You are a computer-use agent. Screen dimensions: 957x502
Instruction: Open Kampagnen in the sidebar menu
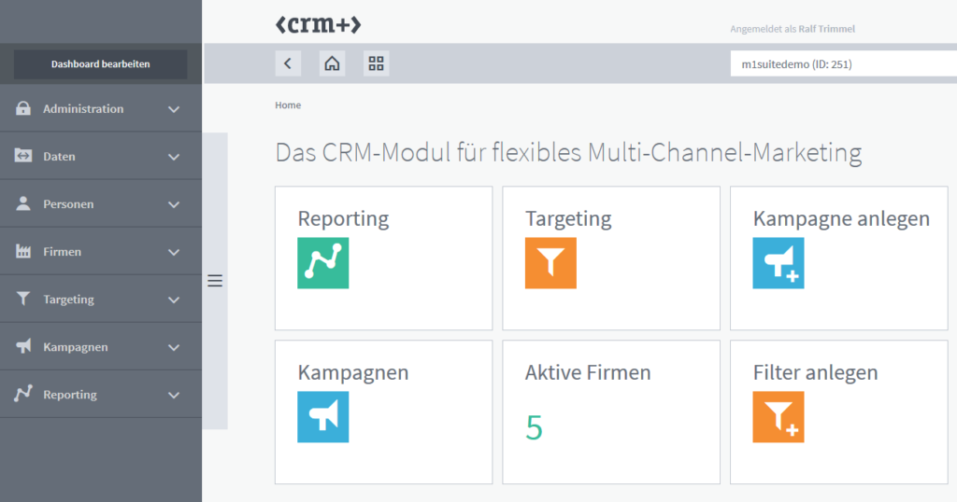click(75, 347)
